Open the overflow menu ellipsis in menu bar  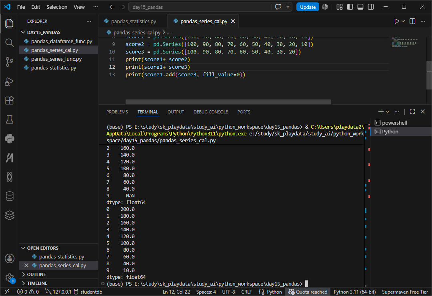(96, 7)
